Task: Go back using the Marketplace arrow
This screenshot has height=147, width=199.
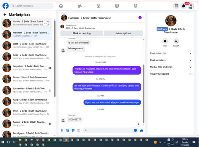Action: 5,15
